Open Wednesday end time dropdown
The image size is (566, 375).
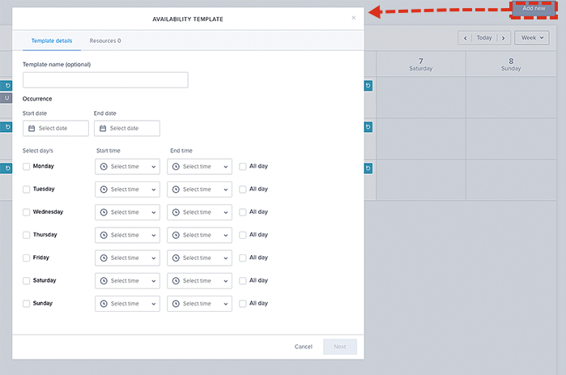200,212
